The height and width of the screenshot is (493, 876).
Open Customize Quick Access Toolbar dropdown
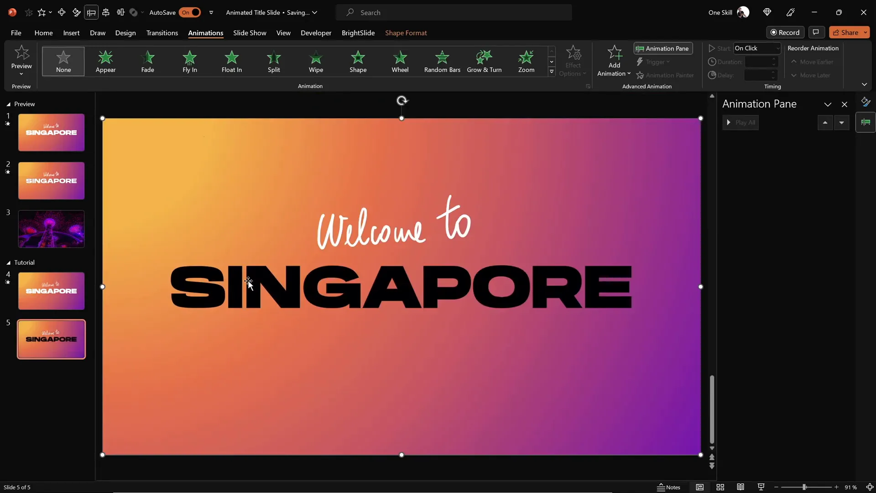tap(211, 12)
